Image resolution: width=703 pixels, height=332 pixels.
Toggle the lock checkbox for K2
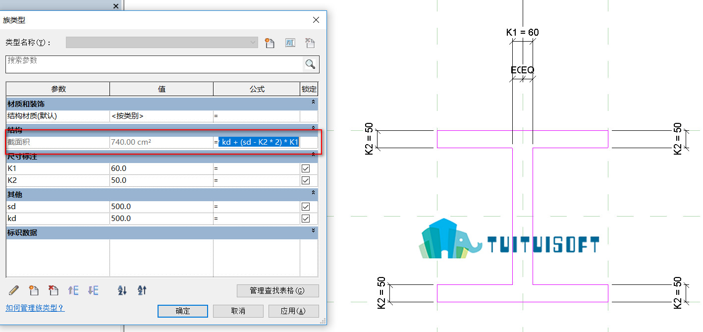click(x=306, y=180)
